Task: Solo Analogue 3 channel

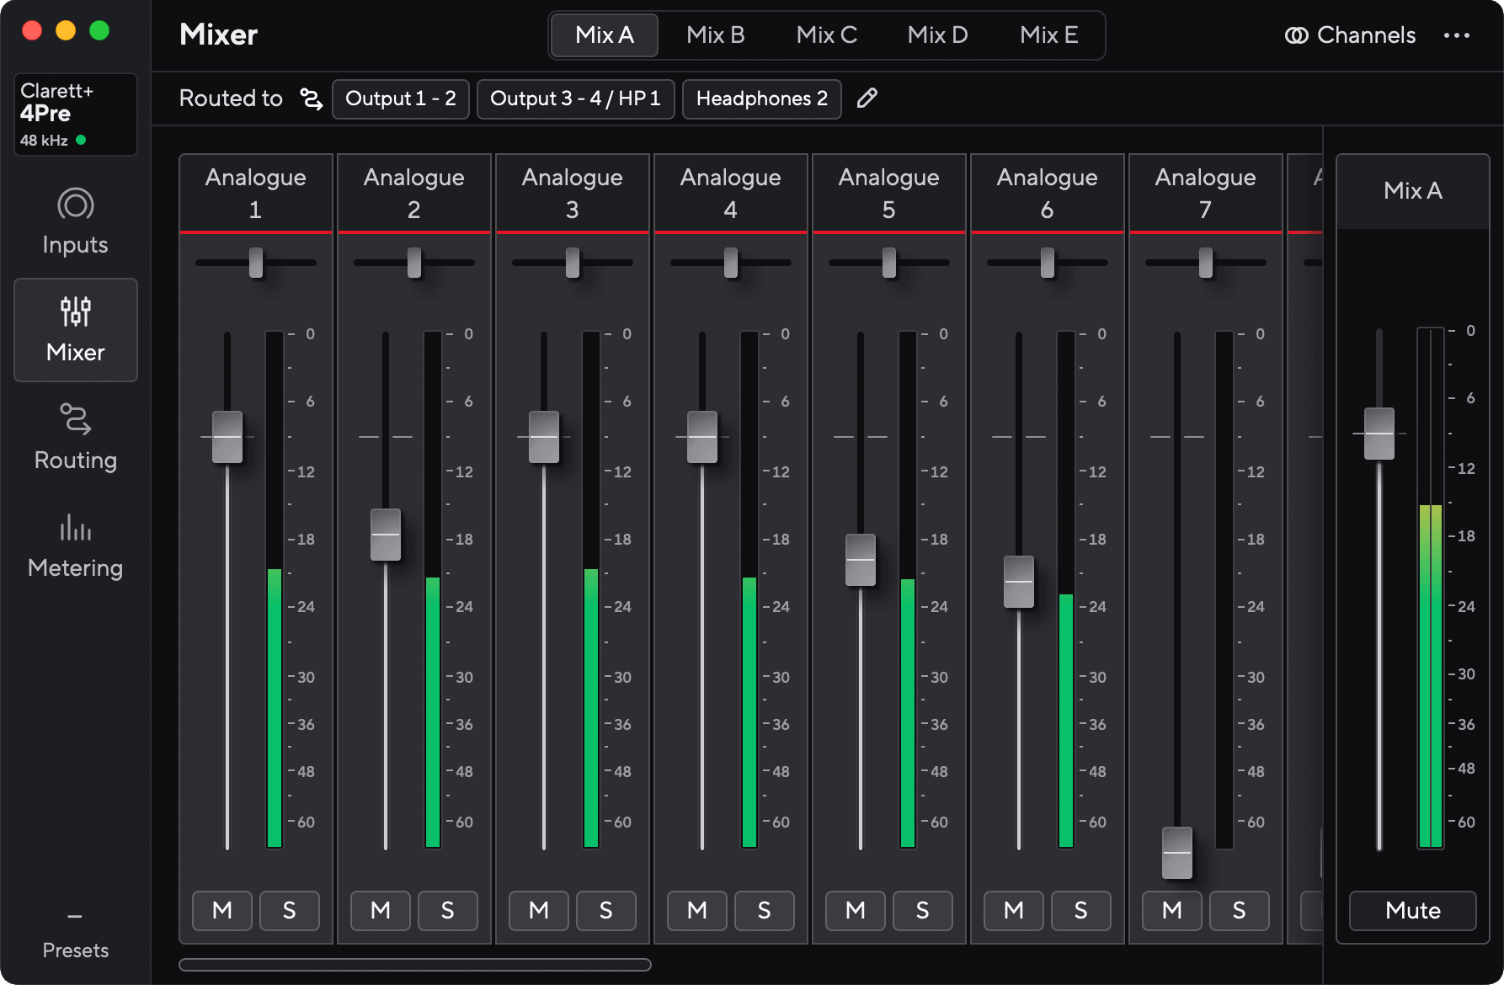Action: pos(606,910)
